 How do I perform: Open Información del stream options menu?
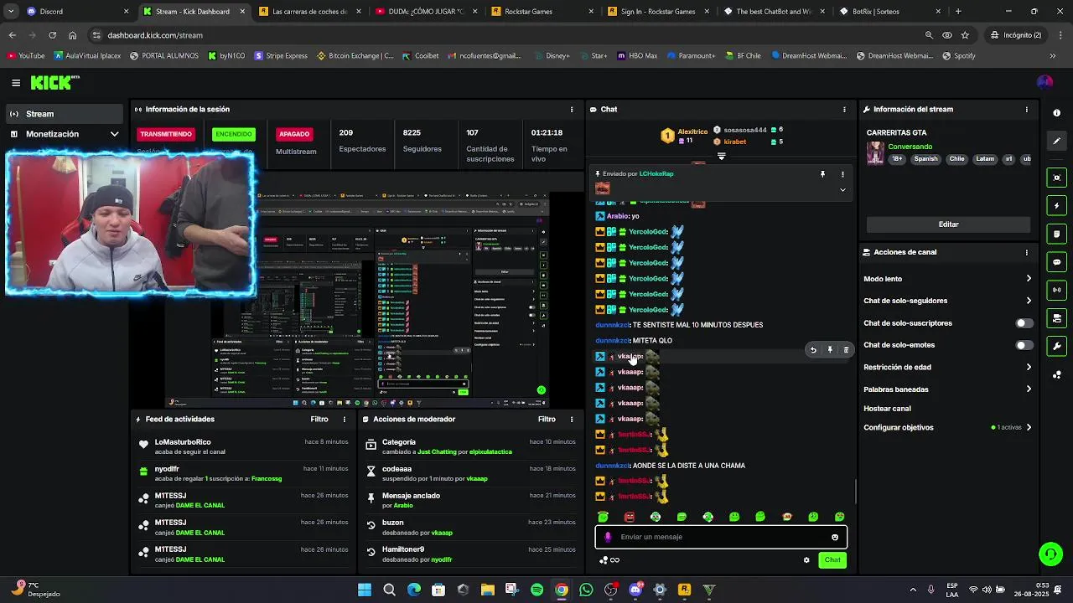pyautogui.click(x=1026, y=110)
